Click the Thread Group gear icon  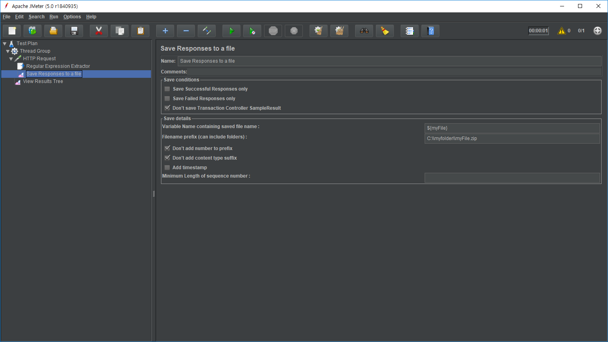(x=15, y=51)
